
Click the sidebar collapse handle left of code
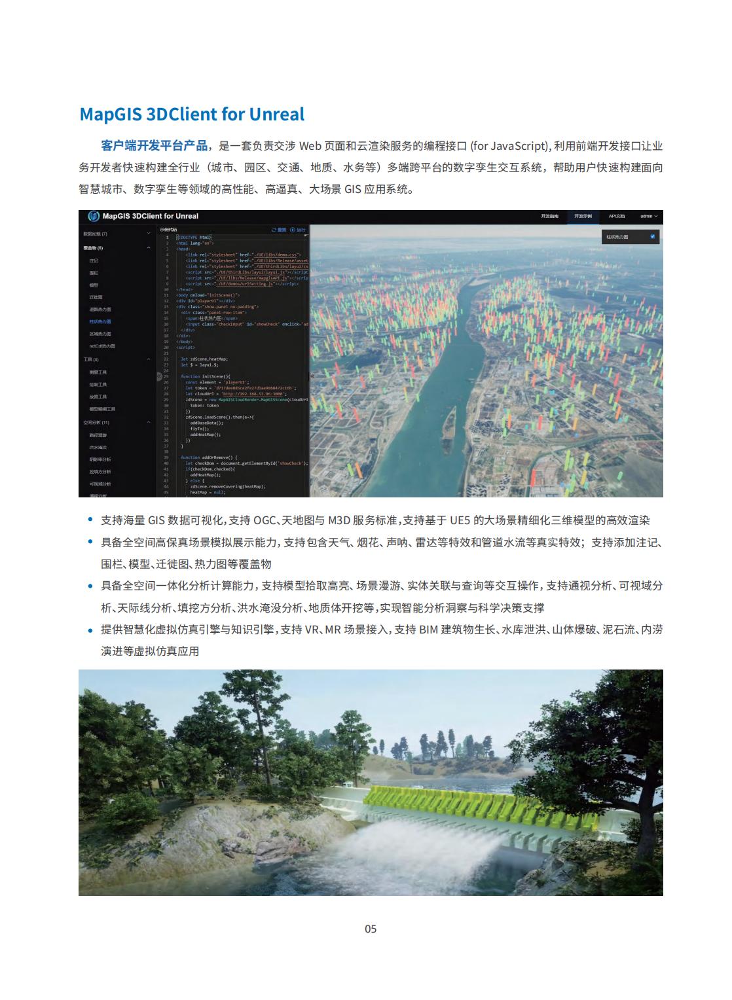[158, 376]
